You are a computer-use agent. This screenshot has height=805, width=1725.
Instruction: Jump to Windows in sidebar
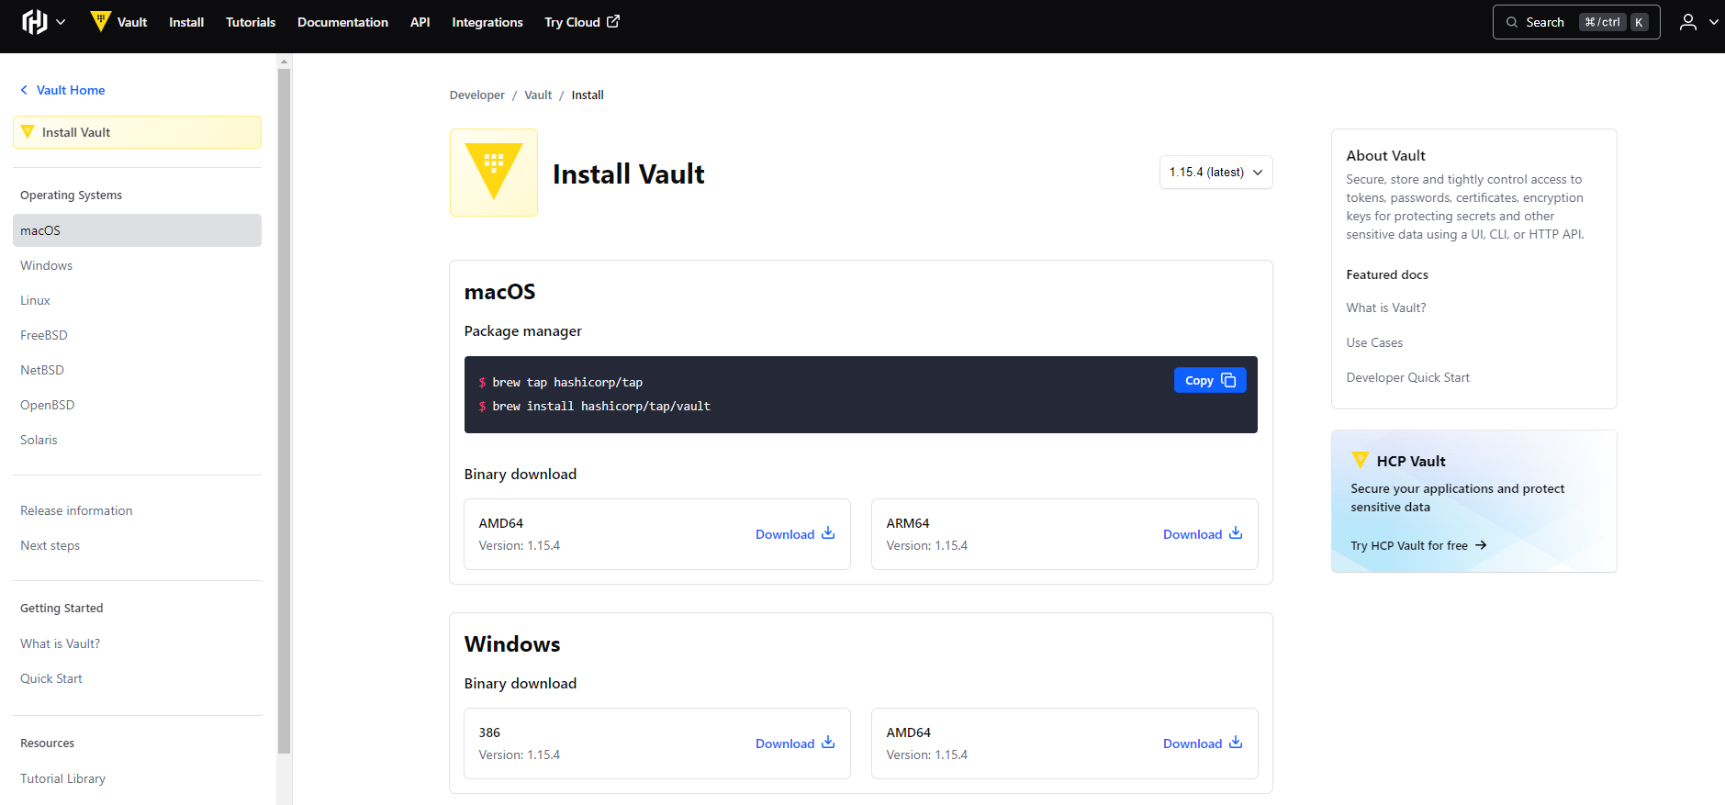pos(46,265)
